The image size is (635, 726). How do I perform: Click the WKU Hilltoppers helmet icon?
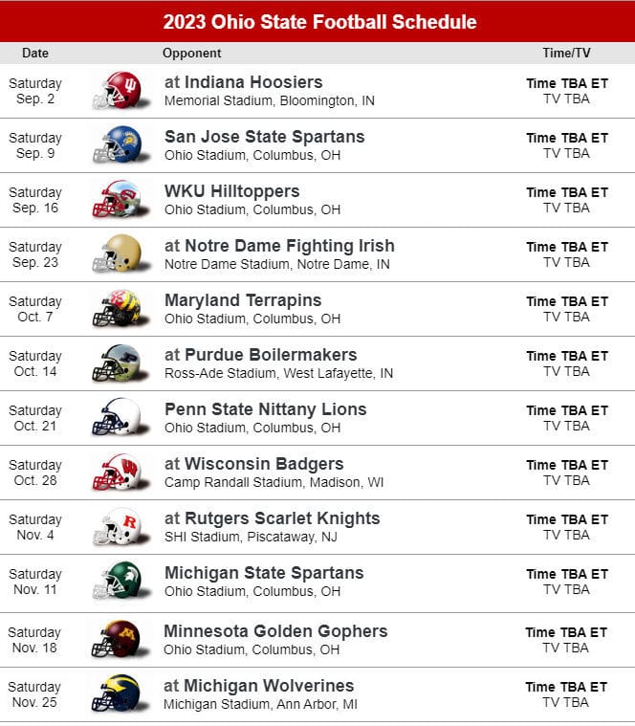pos(118,200)
